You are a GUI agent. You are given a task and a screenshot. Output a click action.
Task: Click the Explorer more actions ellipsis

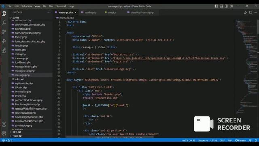click(48, 13)
